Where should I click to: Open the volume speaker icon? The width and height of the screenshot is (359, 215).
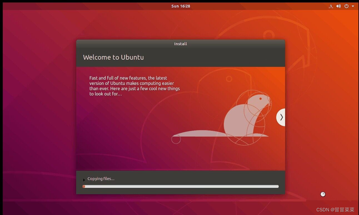[338, 6]
